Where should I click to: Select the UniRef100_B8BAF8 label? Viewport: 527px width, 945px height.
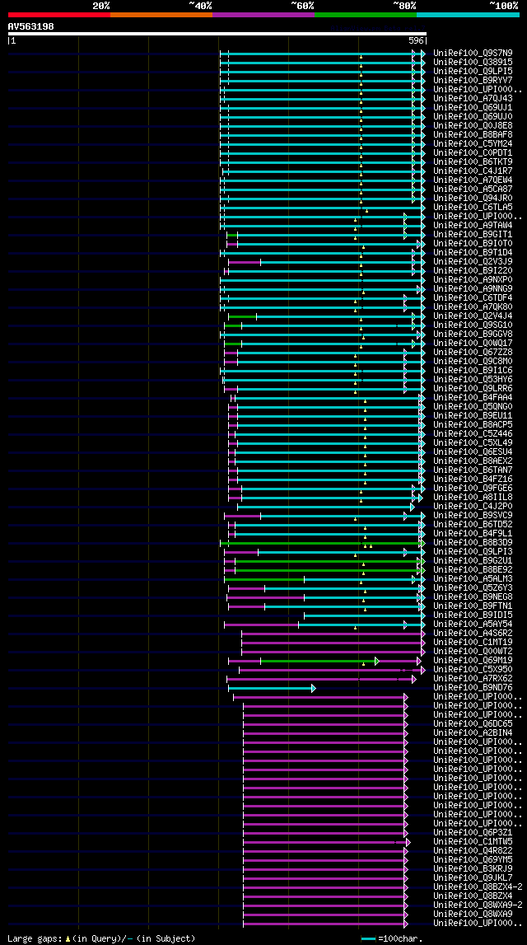pyautogui.click(x=473, y=134)
